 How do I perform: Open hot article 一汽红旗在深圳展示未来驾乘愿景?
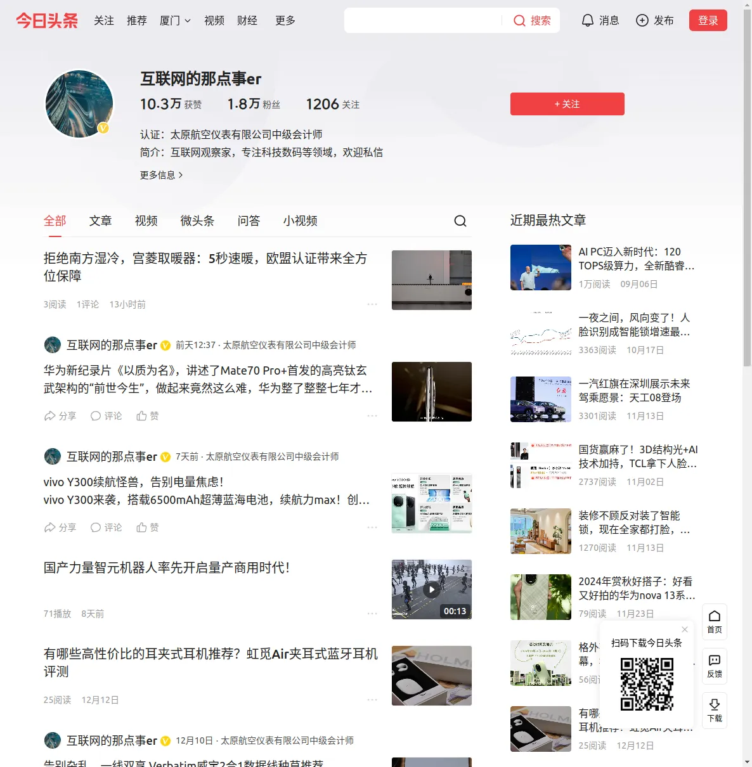click(635, 390)
